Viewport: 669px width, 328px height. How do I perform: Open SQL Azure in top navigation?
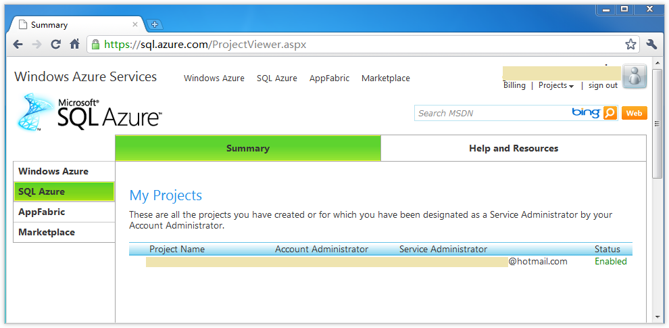click(x=277, y=78)
